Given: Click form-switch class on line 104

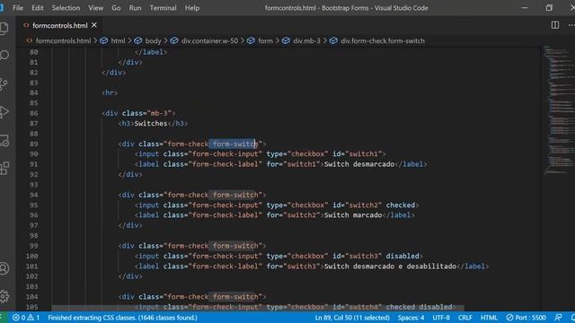Looking at the screenshot, I should point(235,297).
